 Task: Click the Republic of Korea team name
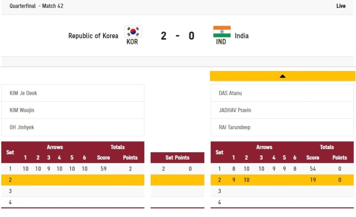[x=93, y=36]
